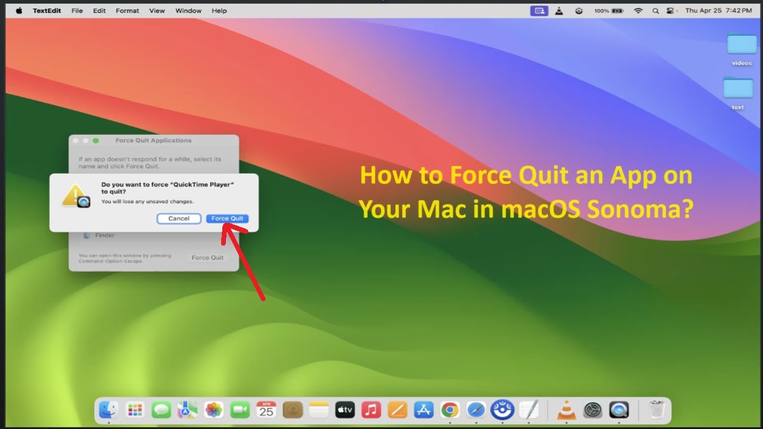Launch VLC cone icon in the Dock
The image size is (763, 429).
(x=566, y=410)
